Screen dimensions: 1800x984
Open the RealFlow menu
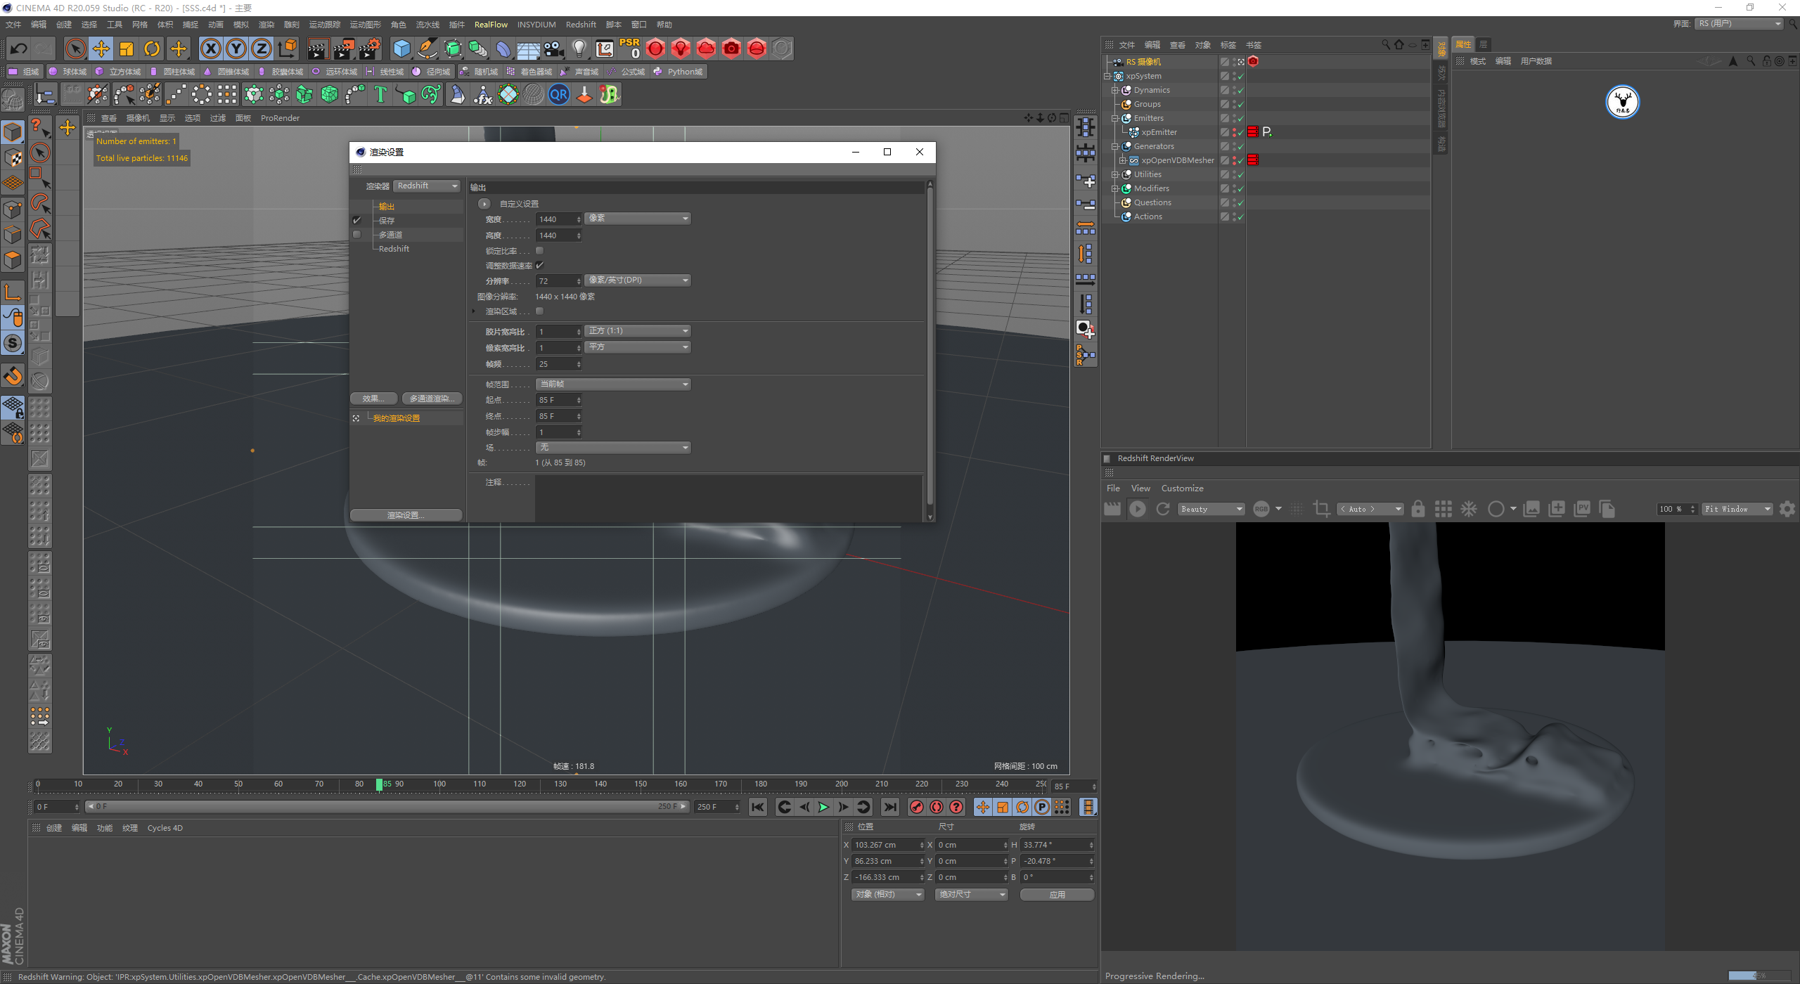[x=490, y=25]
